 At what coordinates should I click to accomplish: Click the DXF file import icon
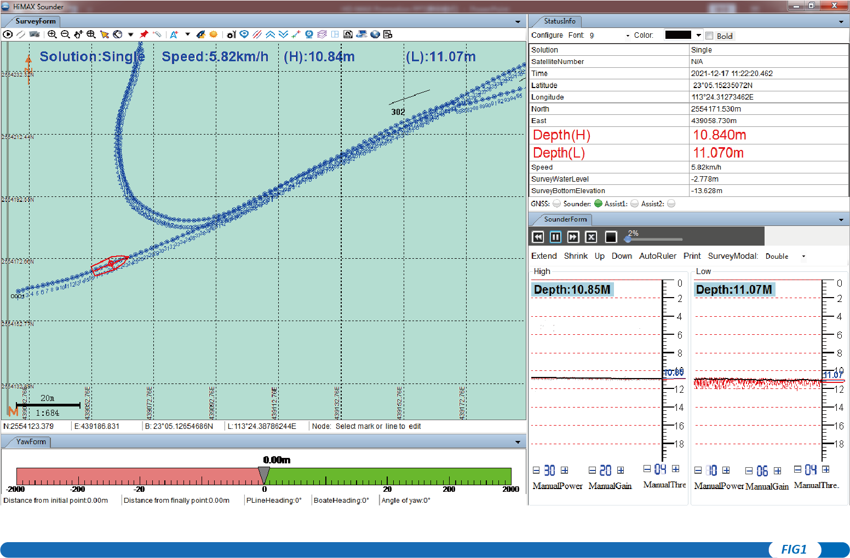pyautogui.click(x=348, y=34)
